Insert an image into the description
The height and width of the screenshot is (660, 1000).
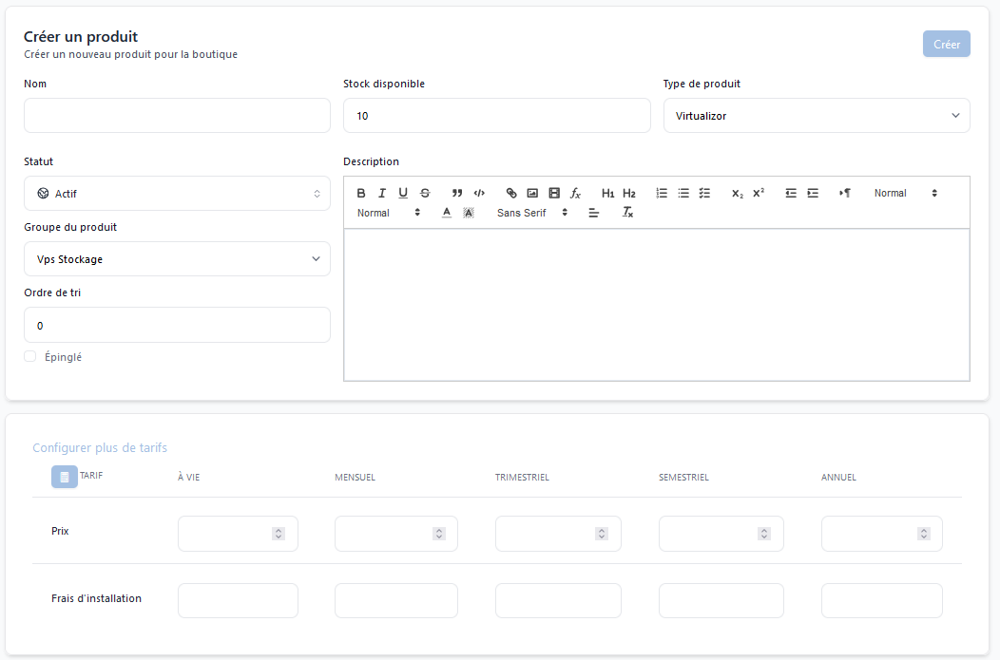tap(532, 193)
